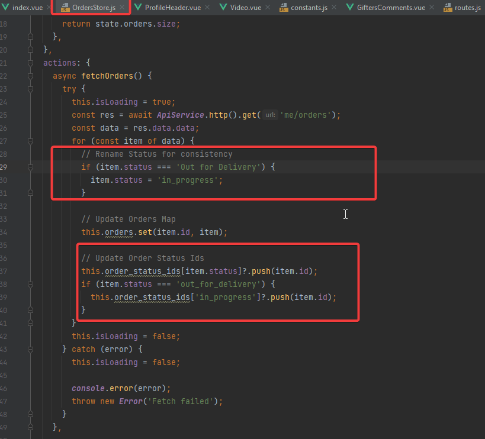Click 'in_progress' key on line 39

(x=226, y=297)
